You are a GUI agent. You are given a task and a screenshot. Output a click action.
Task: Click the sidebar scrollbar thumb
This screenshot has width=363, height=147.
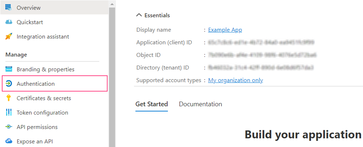tap(112, 77)
